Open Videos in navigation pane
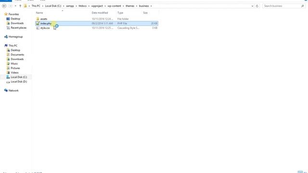308x173 pixels. [x=14, y=73]
